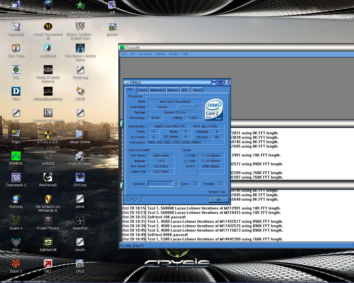Open the Test menu in Prime95

click(x=124, y=54)
